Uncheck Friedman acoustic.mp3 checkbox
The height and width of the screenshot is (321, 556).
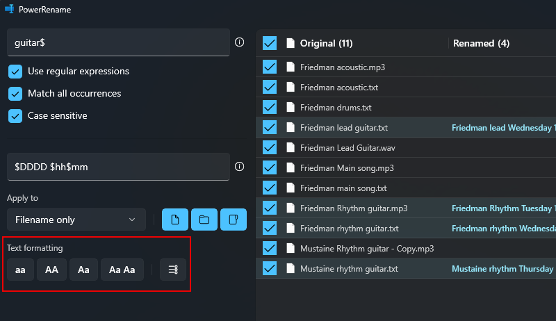pyautogui.click(x=270, y=67)
